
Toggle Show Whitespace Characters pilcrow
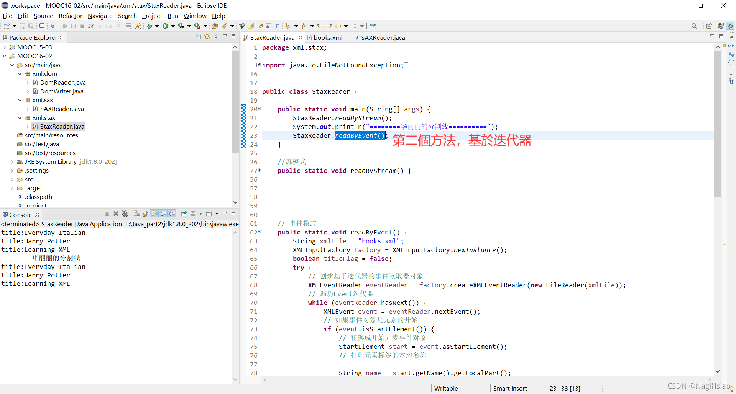[x=277, y=26]
